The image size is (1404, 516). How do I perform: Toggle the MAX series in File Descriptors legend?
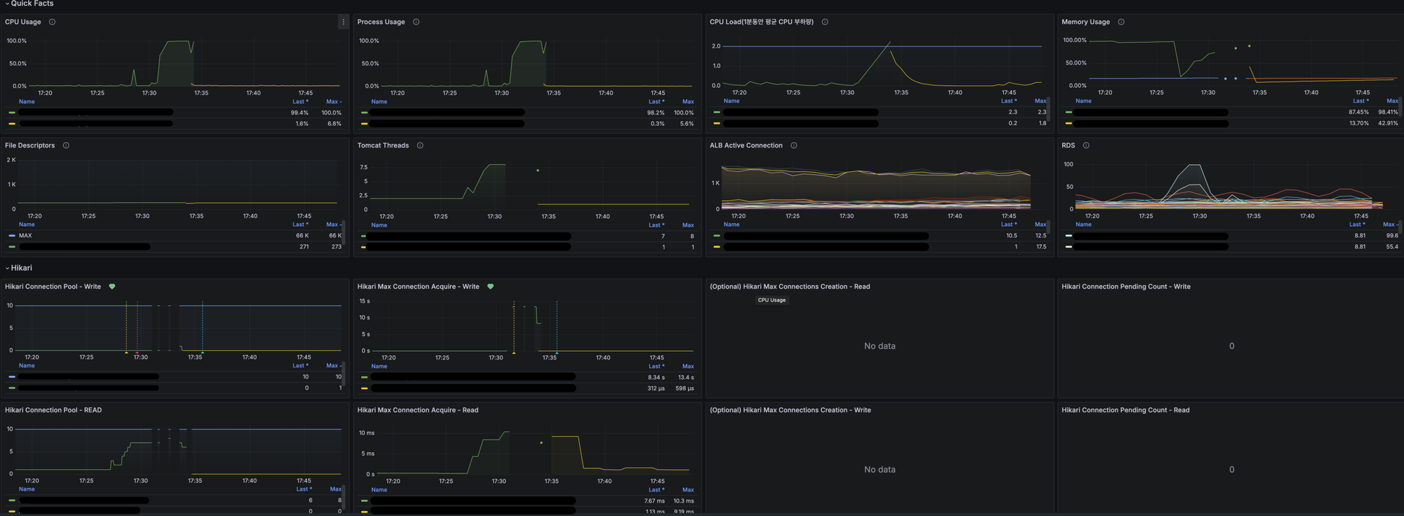point(25,236)
